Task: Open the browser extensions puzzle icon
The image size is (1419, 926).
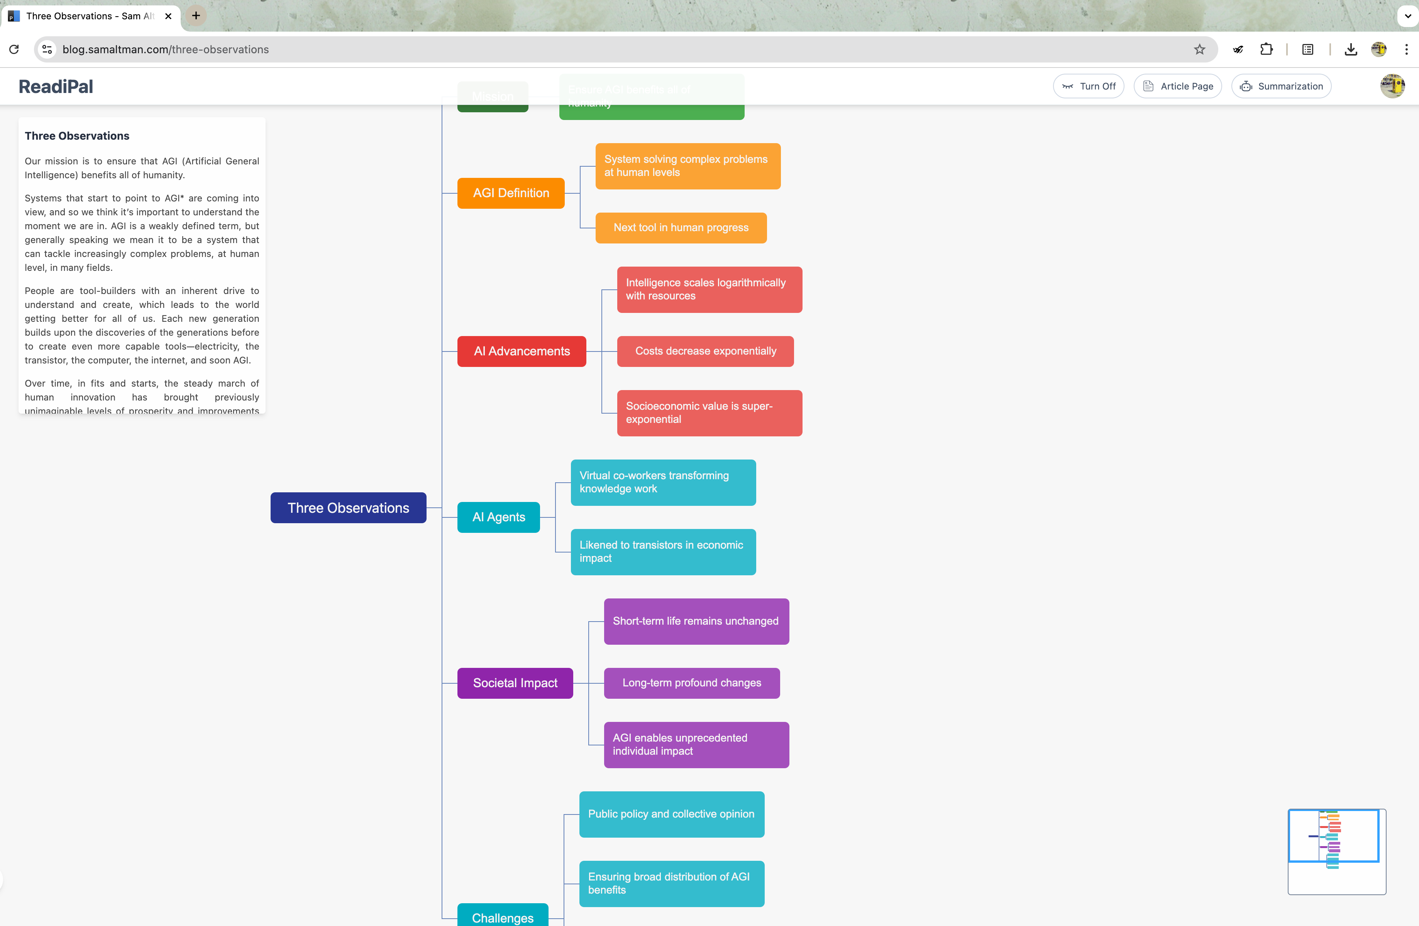Action: [1267, 49]
